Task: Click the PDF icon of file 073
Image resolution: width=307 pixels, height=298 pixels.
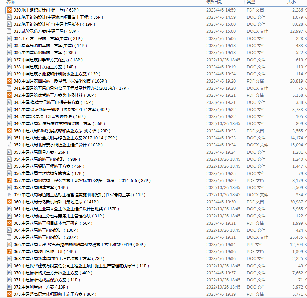Action: click(x=9, y=294)
